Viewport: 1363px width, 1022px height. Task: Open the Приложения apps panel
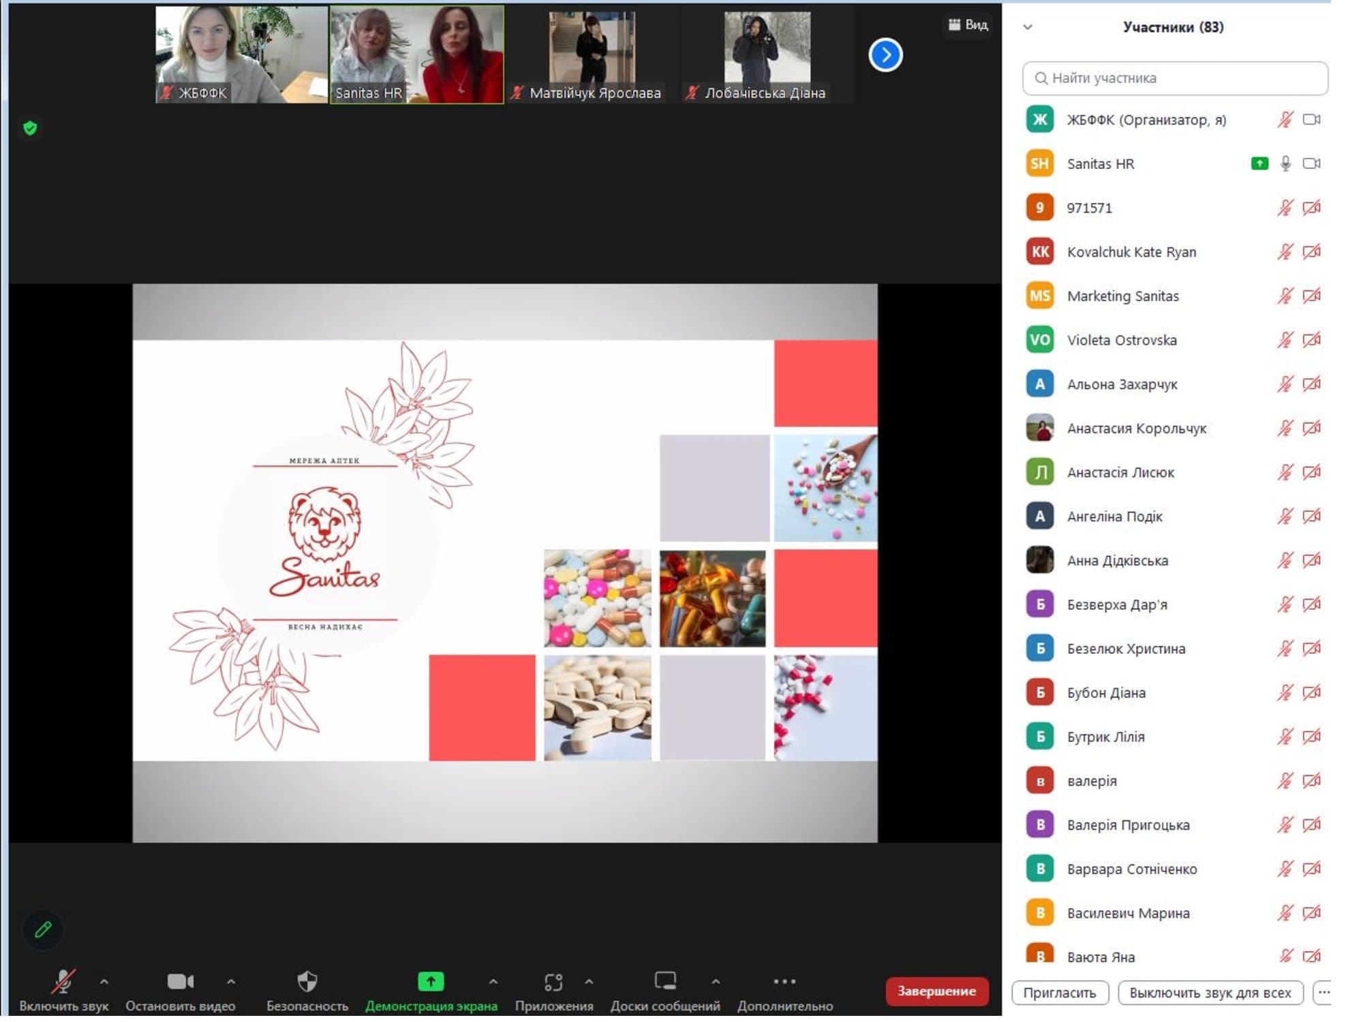tap(554, 990)
